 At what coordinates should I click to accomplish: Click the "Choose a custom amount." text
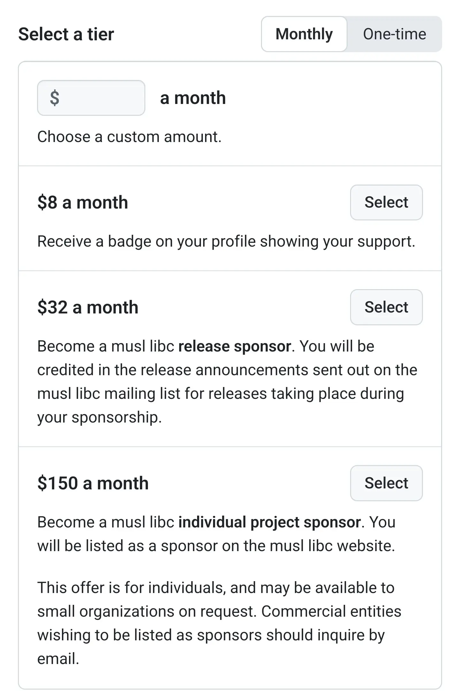click(x=129, y=137)
